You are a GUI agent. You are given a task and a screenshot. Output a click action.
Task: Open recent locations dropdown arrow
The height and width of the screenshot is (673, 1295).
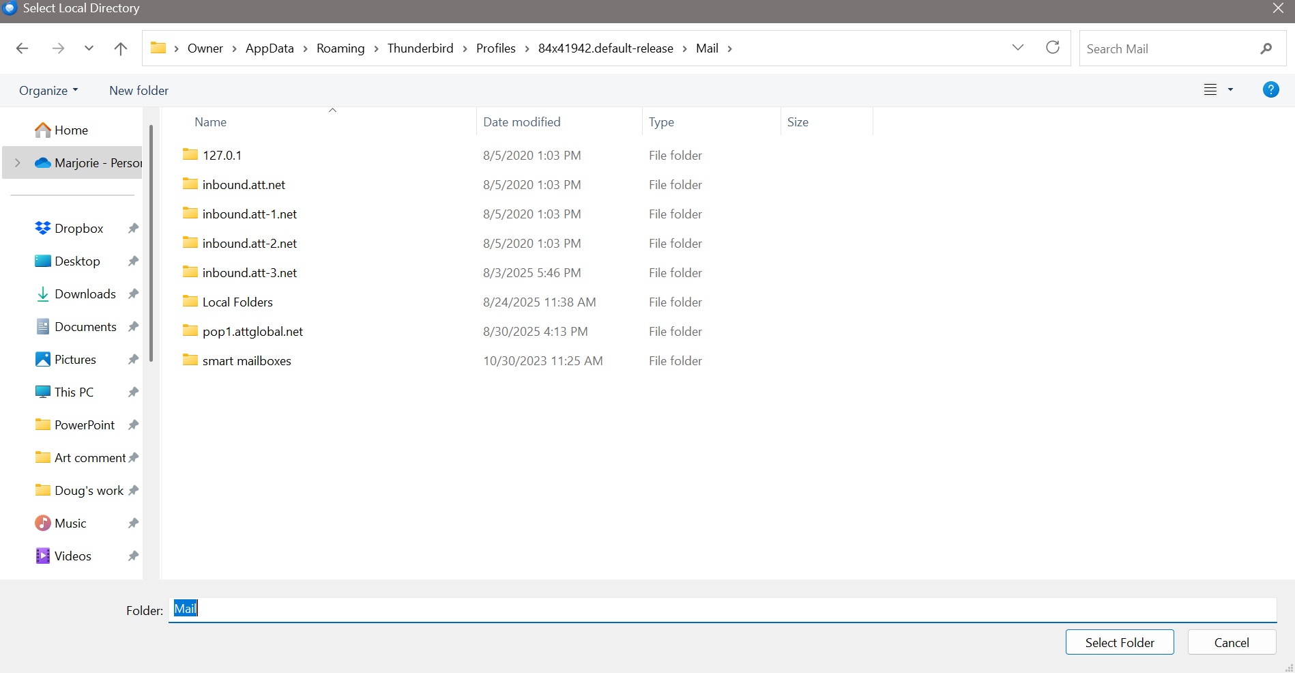(89, 48)
